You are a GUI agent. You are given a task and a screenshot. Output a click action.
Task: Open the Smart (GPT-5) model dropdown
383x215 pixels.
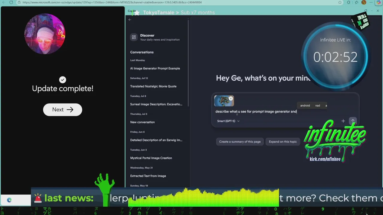pos(228,121)
